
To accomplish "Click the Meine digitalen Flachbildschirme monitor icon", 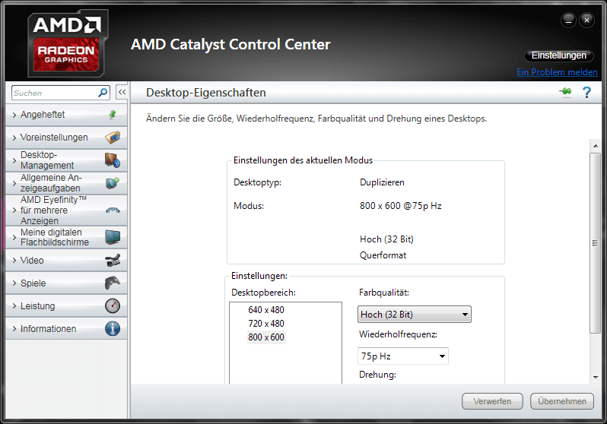I will [113, 237].
